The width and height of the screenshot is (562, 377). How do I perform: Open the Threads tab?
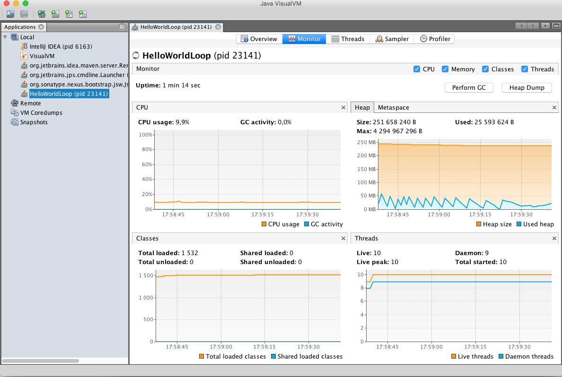pyautogui.click(x=348, y=39)
